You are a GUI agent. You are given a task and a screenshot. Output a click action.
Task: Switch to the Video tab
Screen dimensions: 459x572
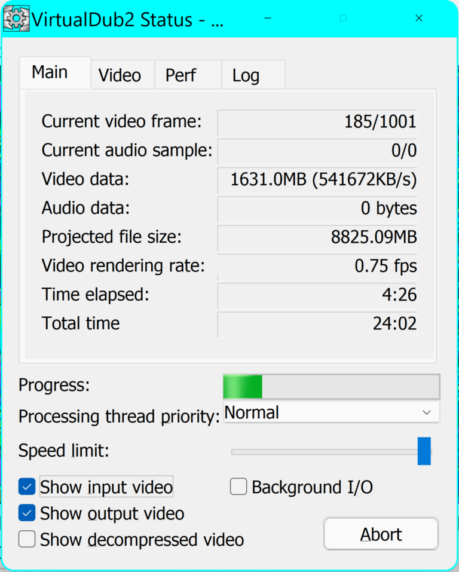pos(120,75)
